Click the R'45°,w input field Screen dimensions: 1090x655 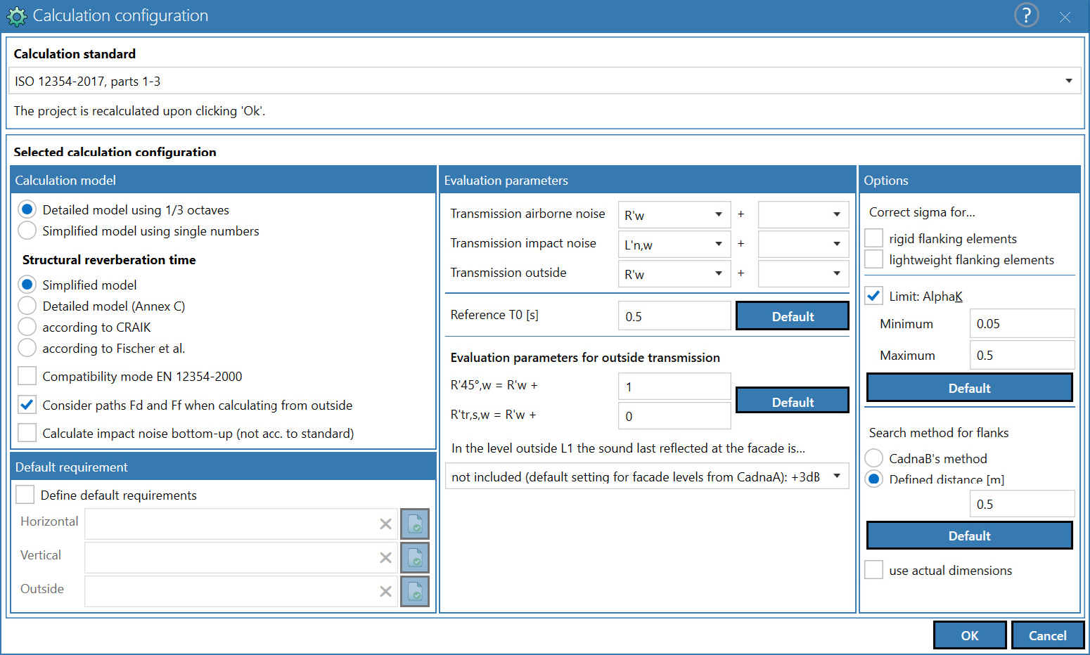[x=674, y=386]
